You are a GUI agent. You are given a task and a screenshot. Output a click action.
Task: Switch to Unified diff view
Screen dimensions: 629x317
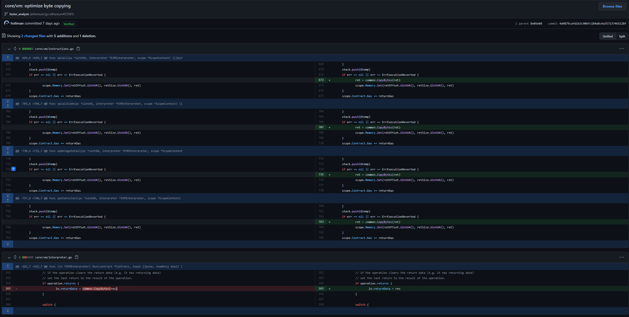tap(608, 36)
